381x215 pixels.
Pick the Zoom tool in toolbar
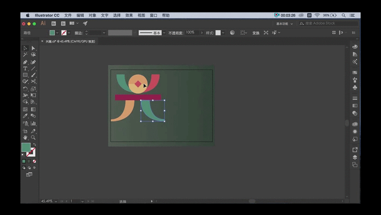pos(33,138)
